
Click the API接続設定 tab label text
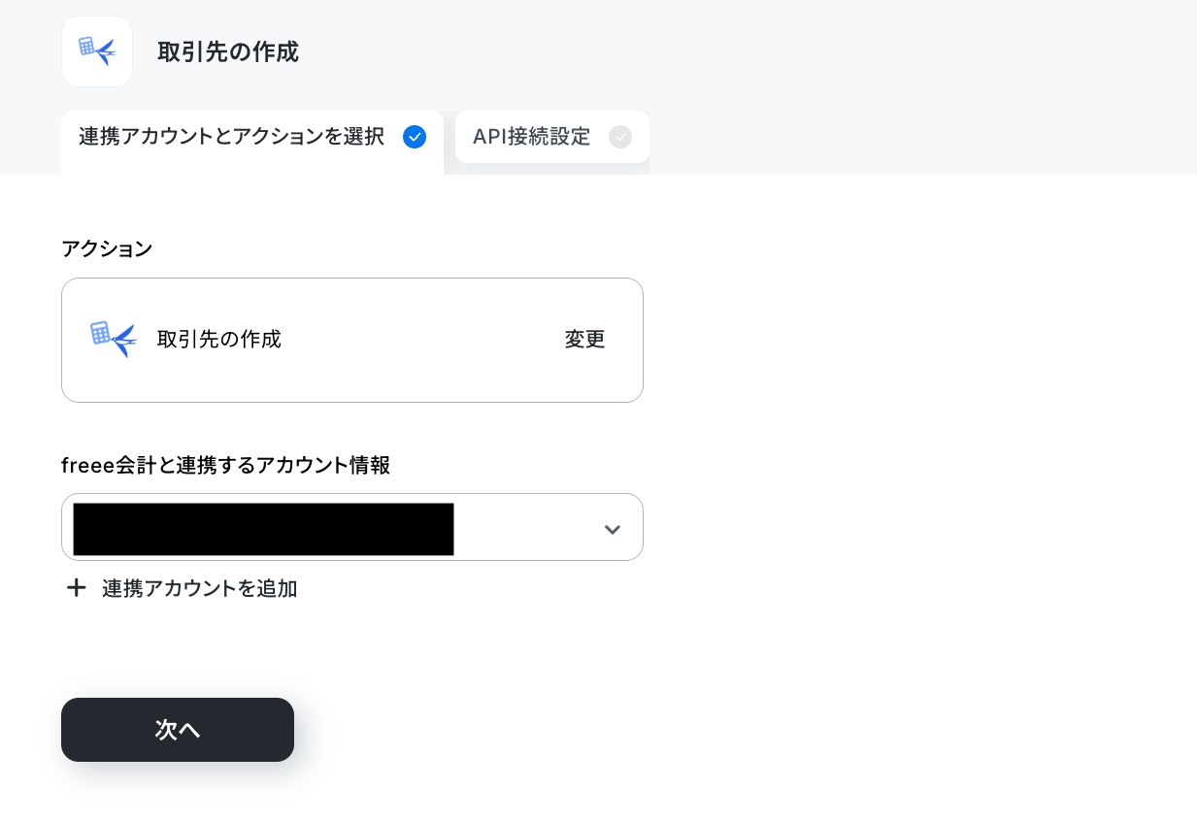coord(532,137)
